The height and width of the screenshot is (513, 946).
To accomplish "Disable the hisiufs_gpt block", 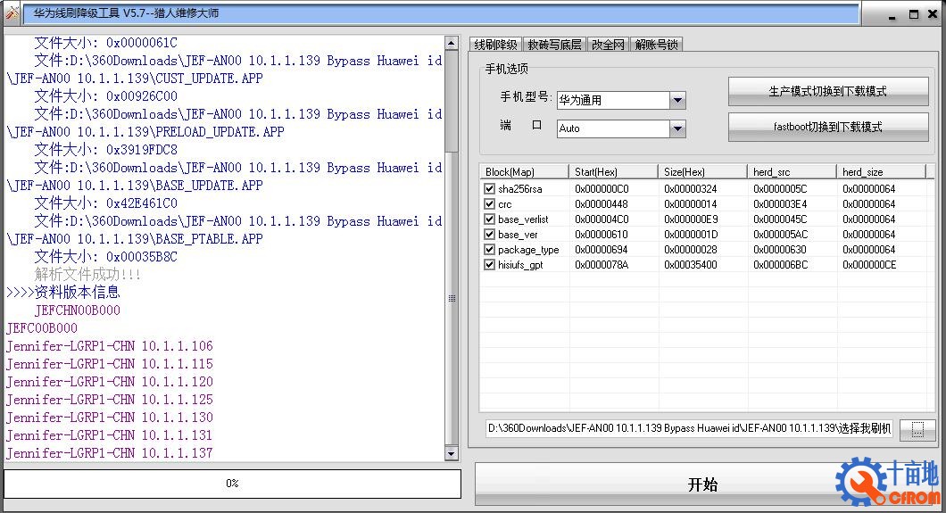I will 489,265.
